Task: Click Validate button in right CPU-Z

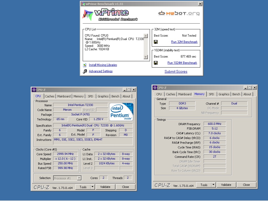Action: tap(226, 185)
